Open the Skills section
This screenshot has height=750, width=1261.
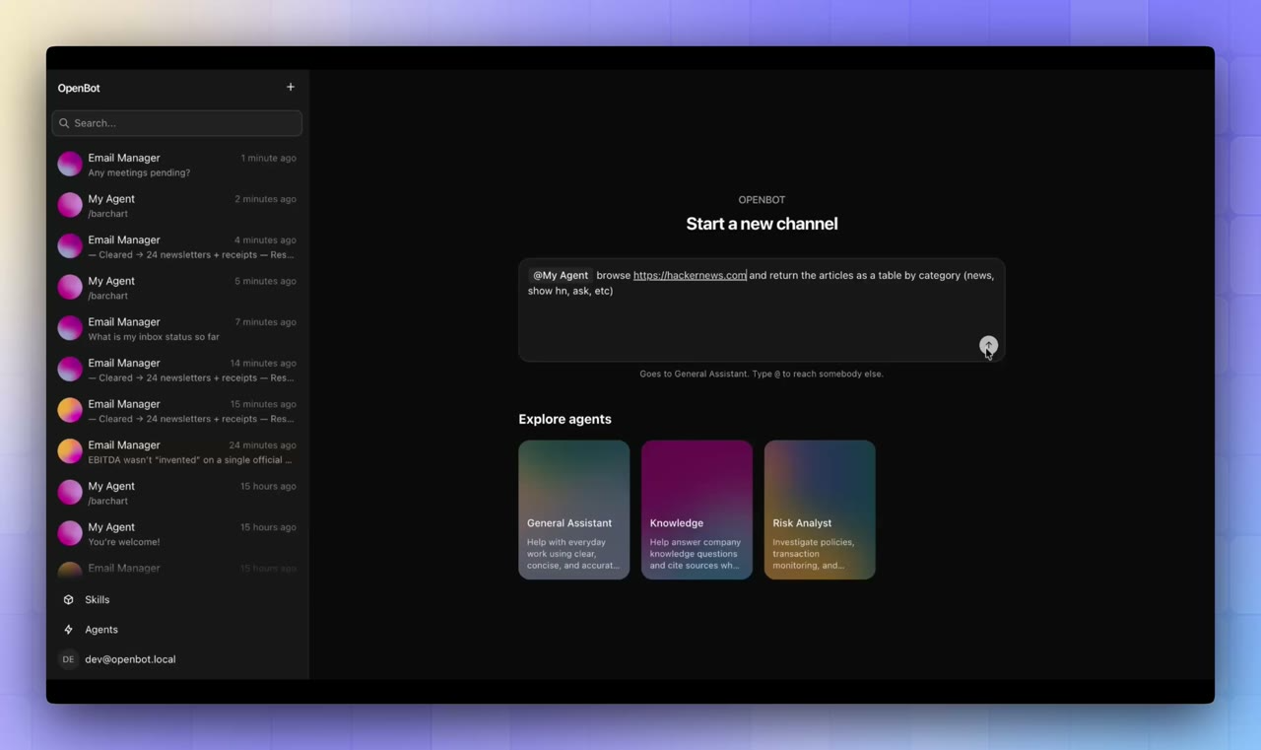tap(177, 599)
